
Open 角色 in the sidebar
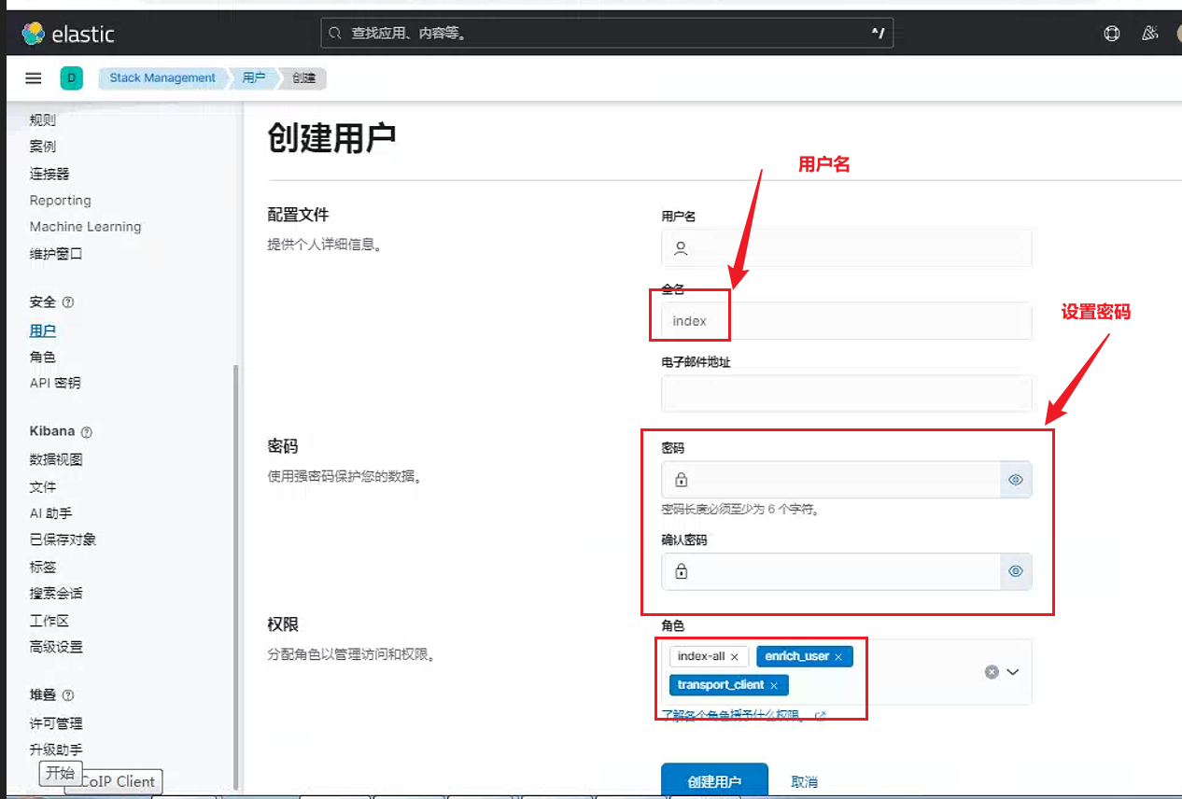click(x=43, y=357)
